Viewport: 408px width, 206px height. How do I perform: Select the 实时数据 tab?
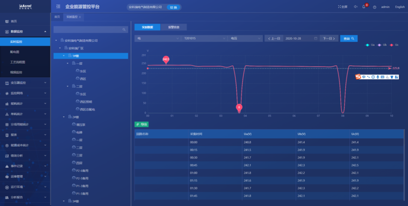tap(147, 27)
